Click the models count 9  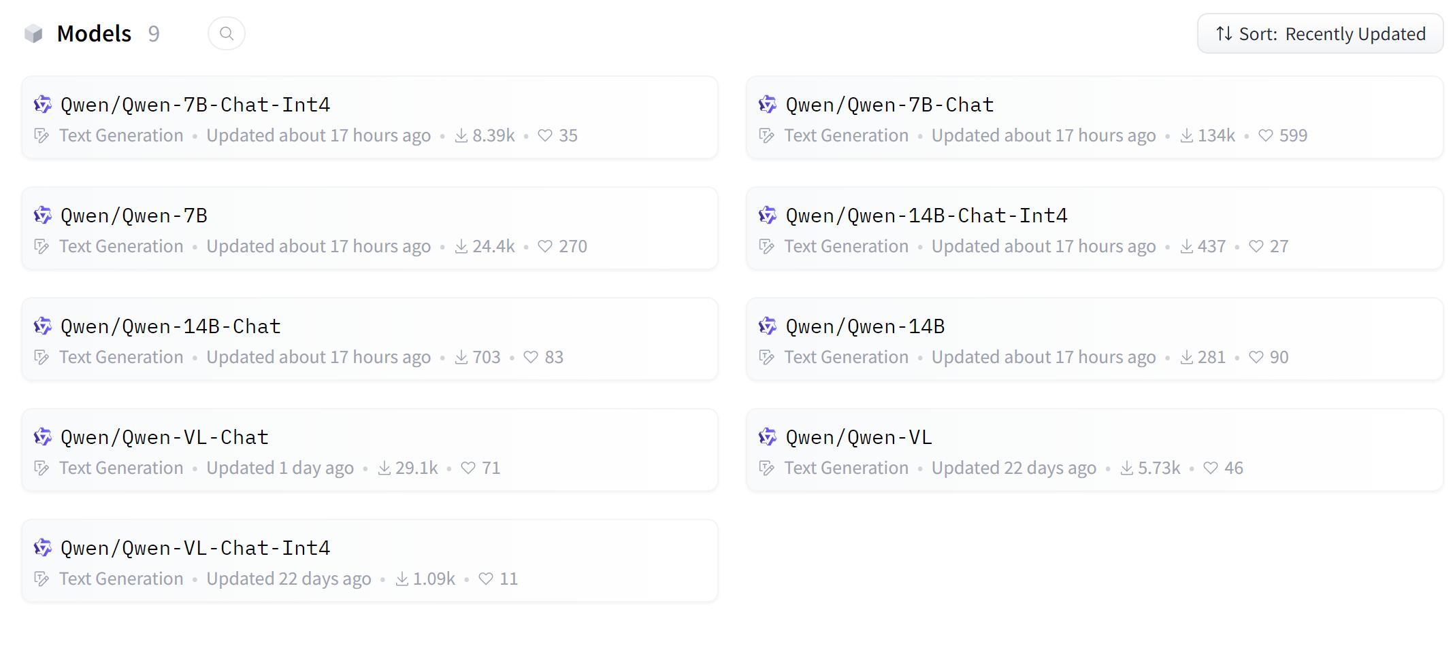154,33
